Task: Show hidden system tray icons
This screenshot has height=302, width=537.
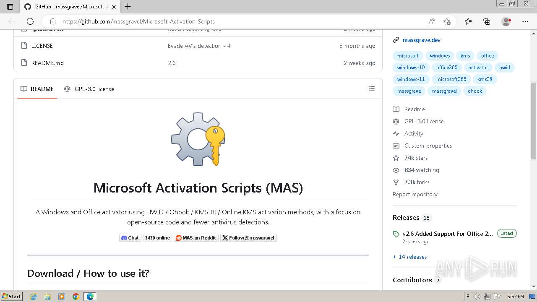Action: click(468, 297)
